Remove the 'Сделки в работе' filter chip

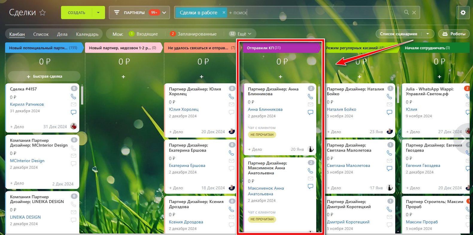coord(224,13)
